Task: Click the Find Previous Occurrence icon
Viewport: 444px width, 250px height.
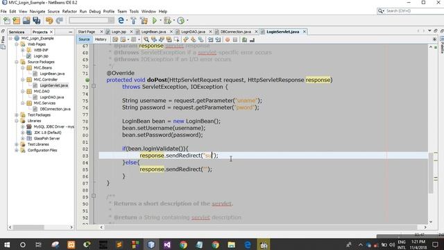Action: click(154, 40)
